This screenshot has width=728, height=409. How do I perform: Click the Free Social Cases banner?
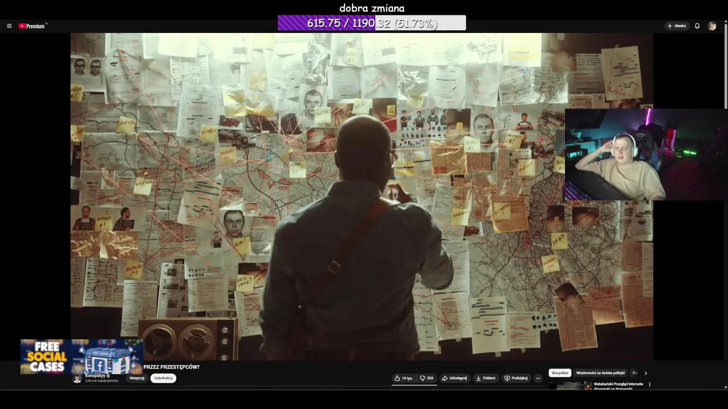81,357
